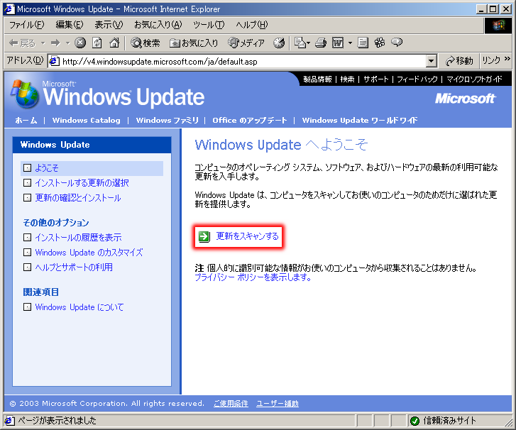This screenshot has height=430, width=516.
Task: Select インストールする更新の選択 in sidebar
Action: [x=82, y=183]
